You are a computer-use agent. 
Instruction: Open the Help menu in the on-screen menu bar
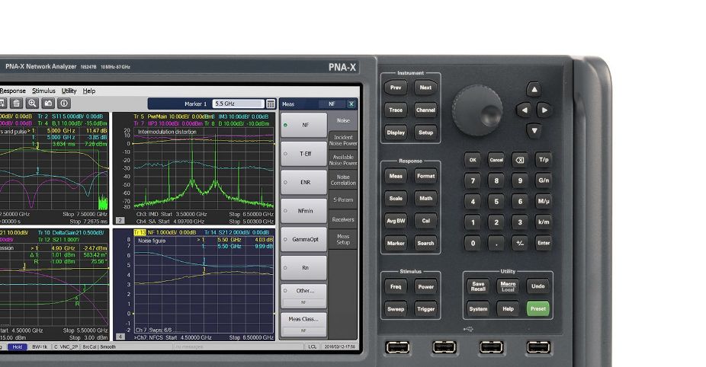click(89, 91)
